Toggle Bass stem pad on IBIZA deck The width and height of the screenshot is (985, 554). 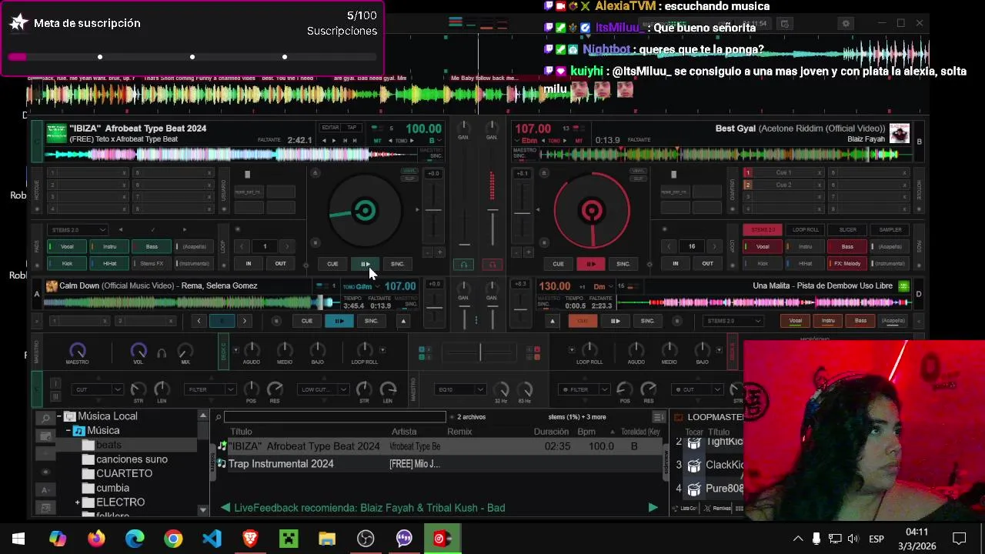(152, 247)
